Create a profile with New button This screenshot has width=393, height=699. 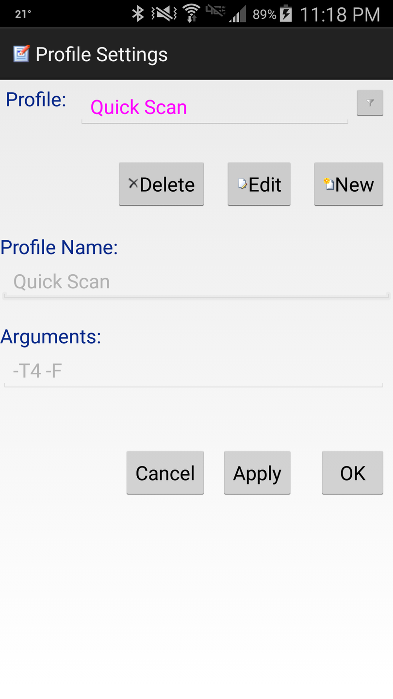click(348, 184)
